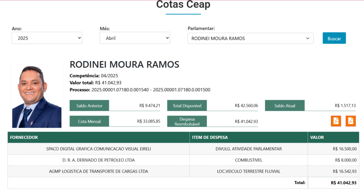Select the D. R. A. DERIVADO DE PETROLEO row
Viewport: 364px width, 196px height.
pyautogui.click(x=98, y=160)
